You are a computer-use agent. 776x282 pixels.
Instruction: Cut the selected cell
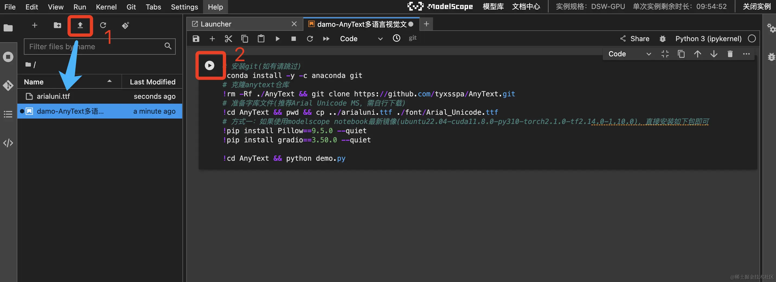click(228, 38)
